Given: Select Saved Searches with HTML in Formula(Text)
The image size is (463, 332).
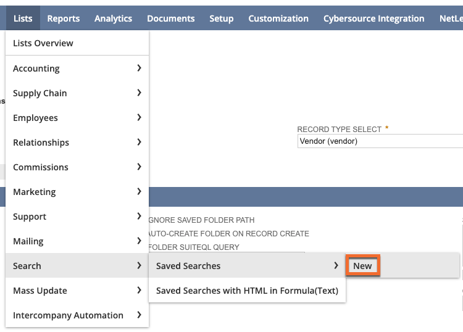Looking at the screenshot, I should (x=247, y=291).
